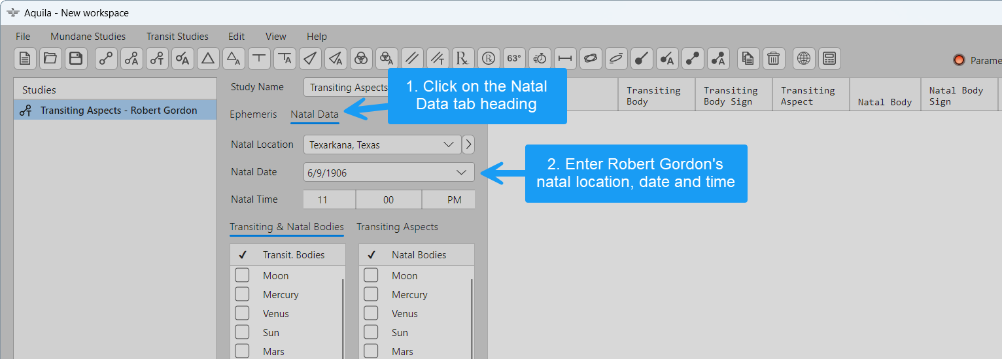Screen dimensions: 1002x359
Task: Click the linked circles with T toolbar icon
Action: coord(157,58)
